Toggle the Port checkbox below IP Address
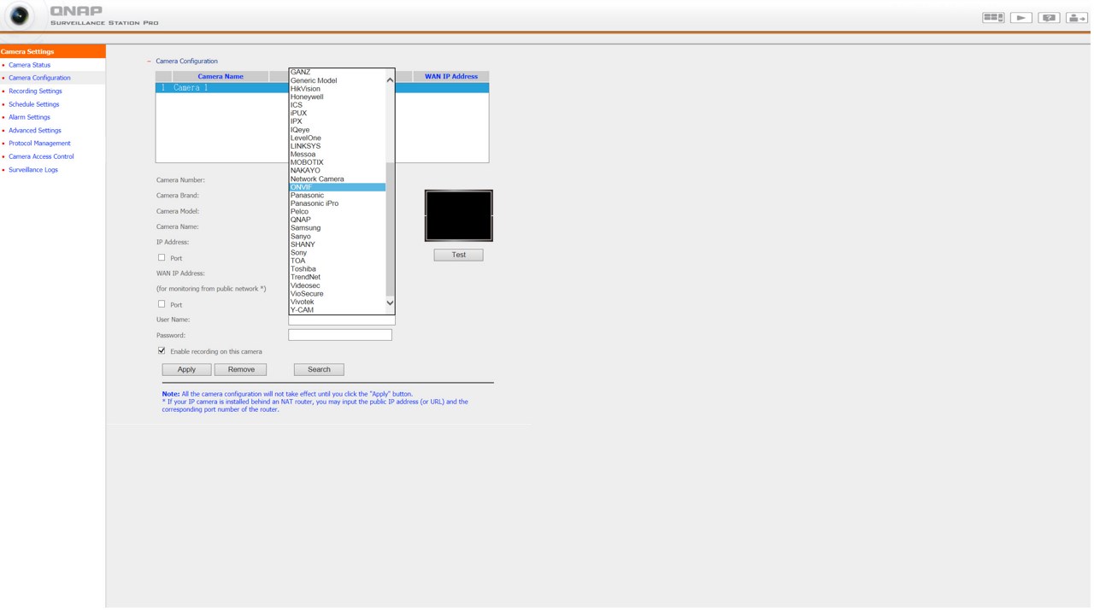1094x611 pixels. click(x=162, y=257)
